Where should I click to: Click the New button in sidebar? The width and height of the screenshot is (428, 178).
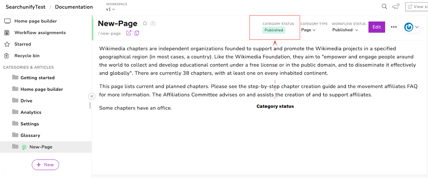tap(45, 165)
